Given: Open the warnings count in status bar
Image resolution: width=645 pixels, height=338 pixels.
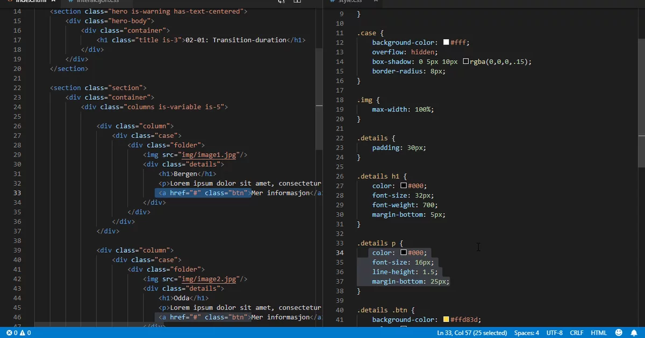Looking at the screenshot, I should [x=25, y=333].
